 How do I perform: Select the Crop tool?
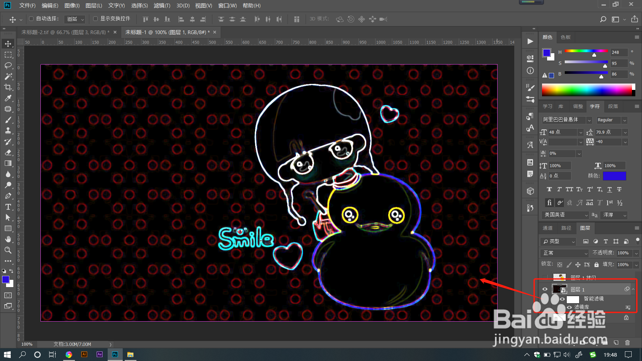pyautogui.click(x=8, y=87)
